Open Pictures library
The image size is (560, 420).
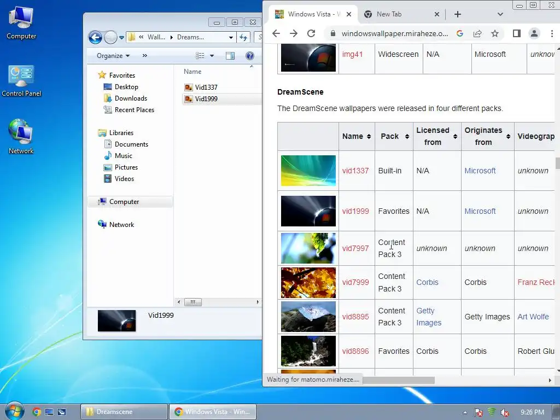(126, 167)
